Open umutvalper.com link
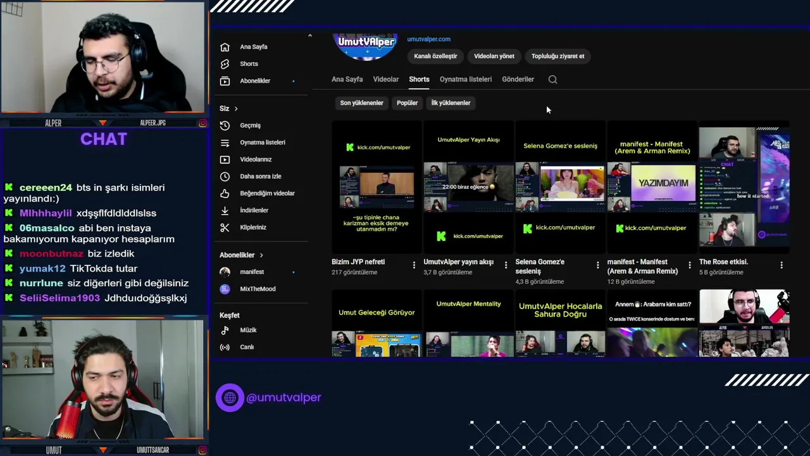This screenshot has height=456, width=810. click(429, 39)
